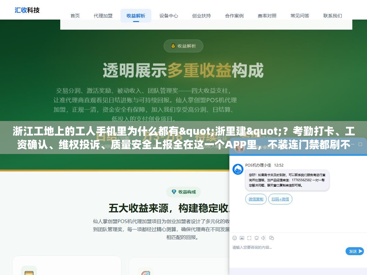Viewport: 367px width, 275px height.
Task: Open the 首页 navigation item
Action: (75, 16)
